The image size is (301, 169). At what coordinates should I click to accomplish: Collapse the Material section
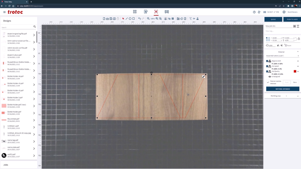298,52
